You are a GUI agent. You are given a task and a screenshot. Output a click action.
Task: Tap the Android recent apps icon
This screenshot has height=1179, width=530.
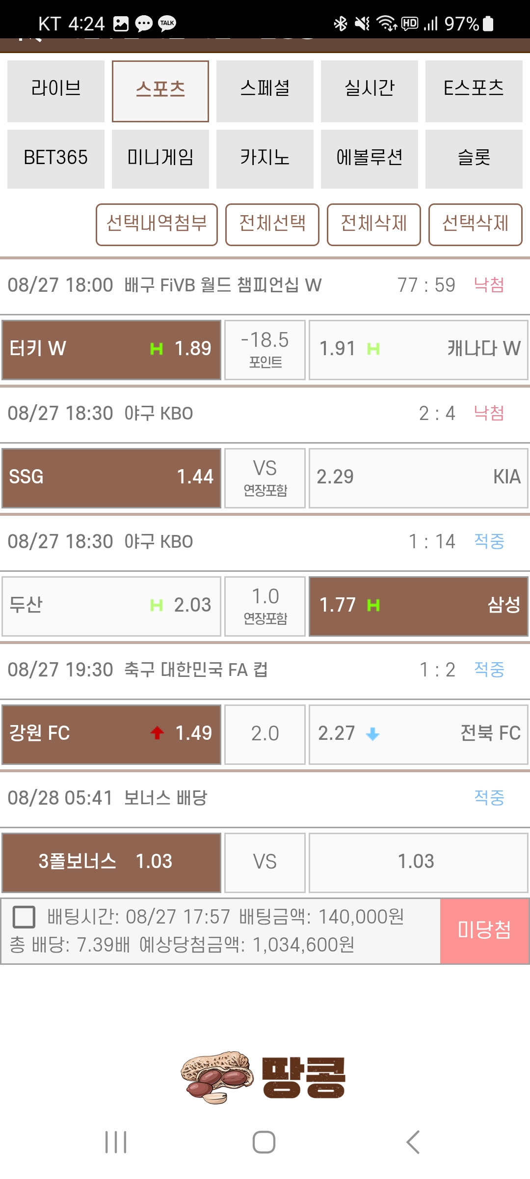pyautogui.click(x=116, y=1142)
